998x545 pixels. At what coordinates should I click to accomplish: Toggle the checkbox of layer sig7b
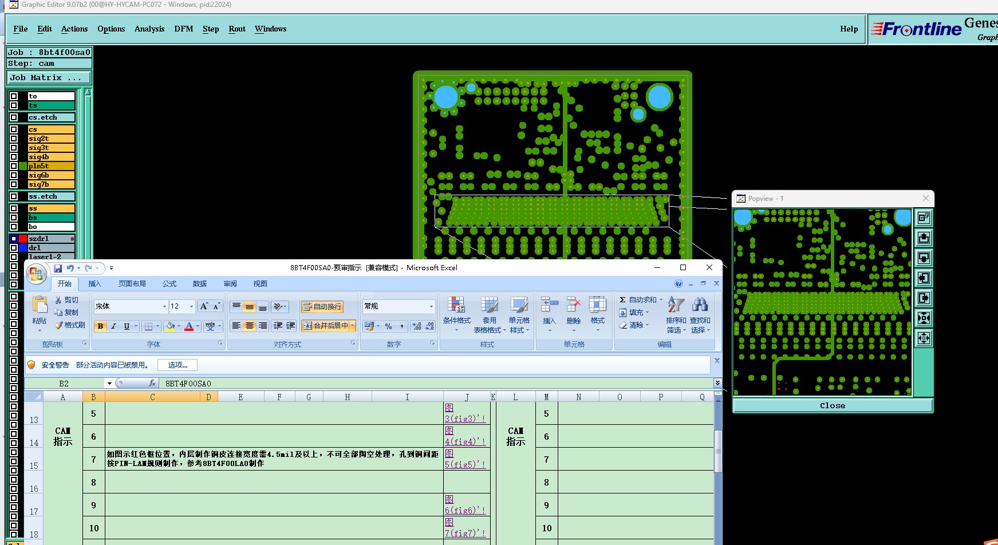(14, 184)
